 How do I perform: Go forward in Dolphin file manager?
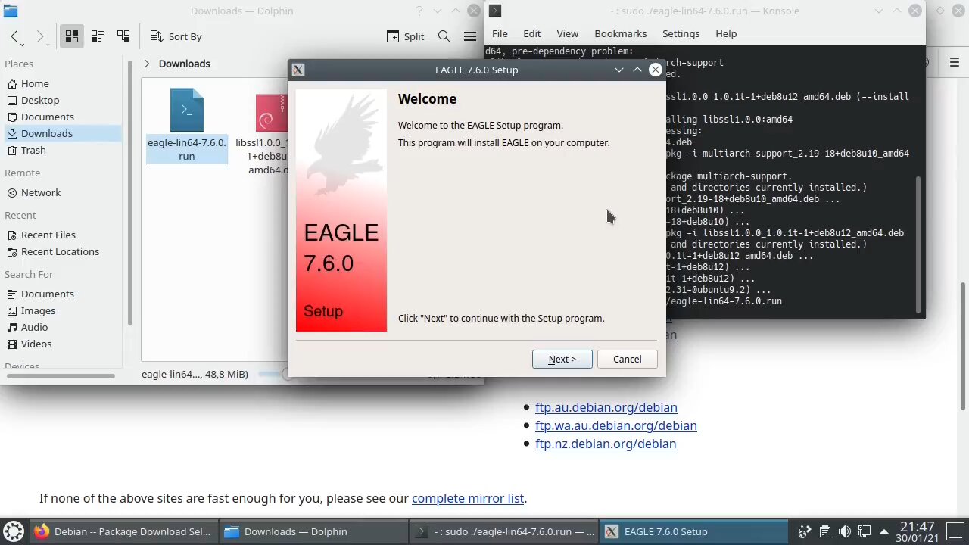(40, 36)
